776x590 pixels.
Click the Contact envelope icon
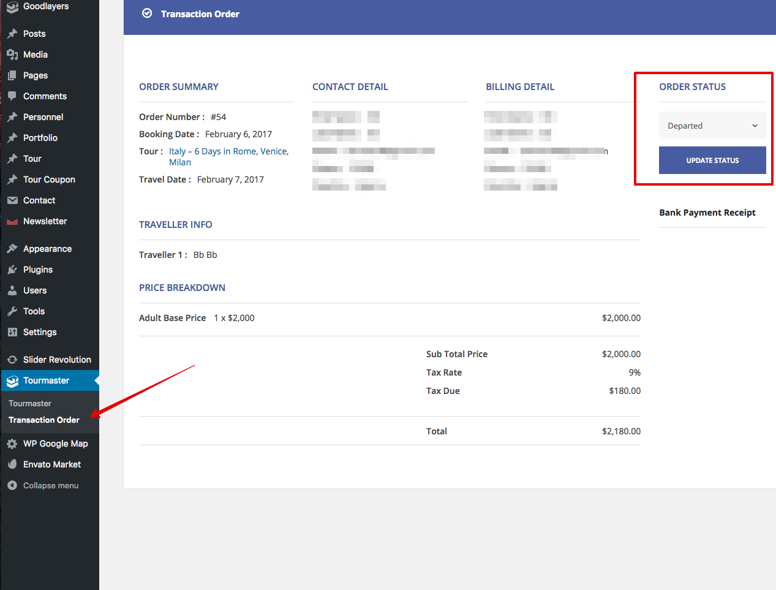(x=12, y=200)
